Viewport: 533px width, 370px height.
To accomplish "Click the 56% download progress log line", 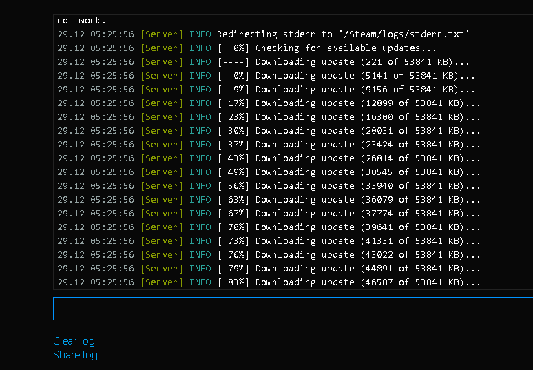I will pyautogui.click(x=269, y=185).
